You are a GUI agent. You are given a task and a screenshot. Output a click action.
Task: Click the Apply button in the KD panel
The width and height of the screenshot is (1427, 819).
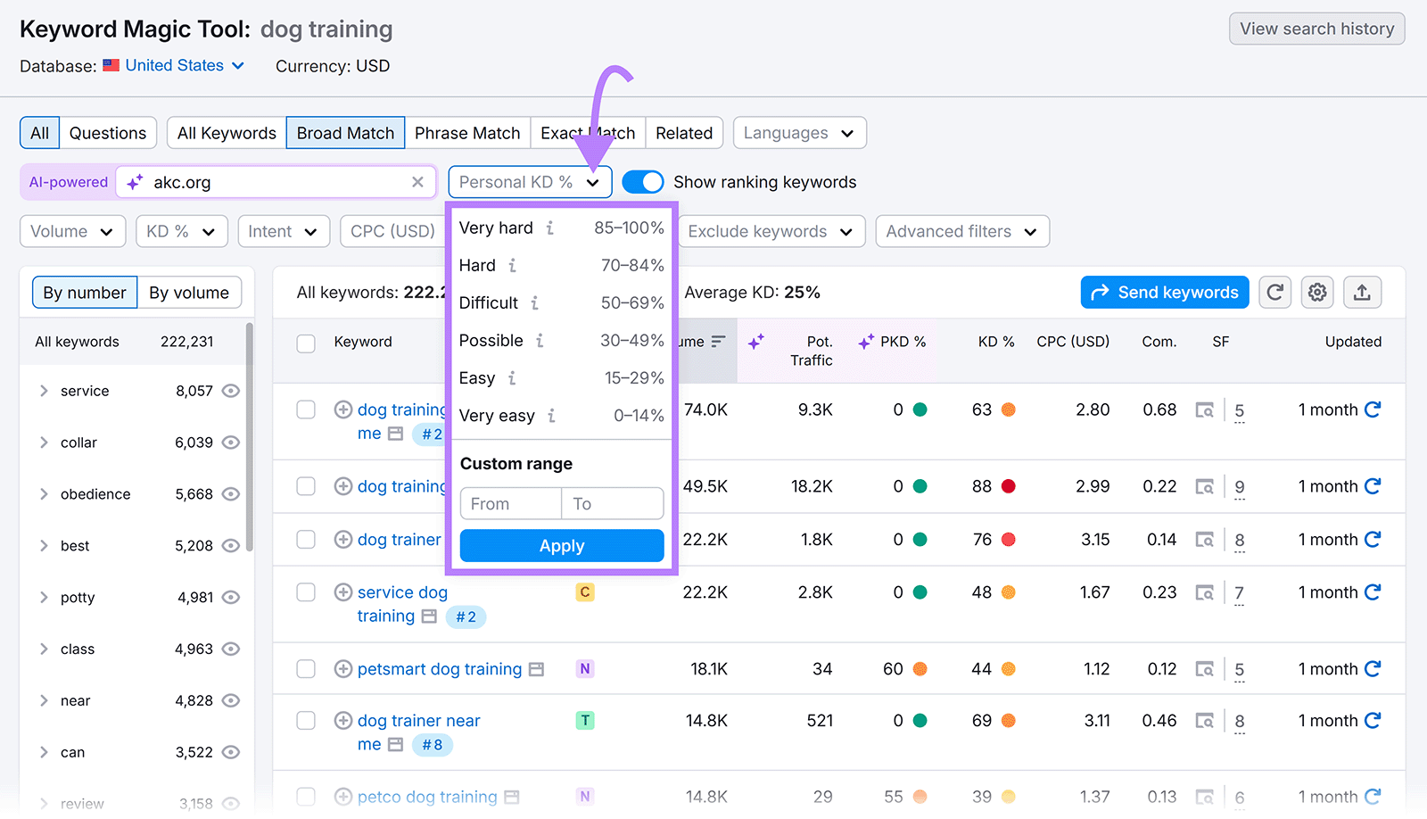561,545
